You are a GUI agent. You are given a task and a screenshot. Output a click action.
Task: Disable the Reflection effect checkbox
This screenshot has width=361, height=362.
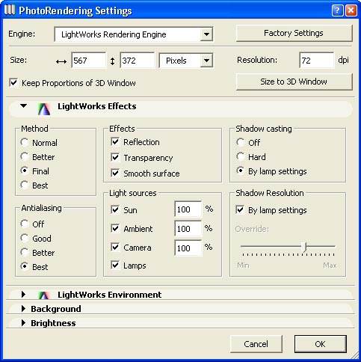pyautogui.click(x=115, y=142)
